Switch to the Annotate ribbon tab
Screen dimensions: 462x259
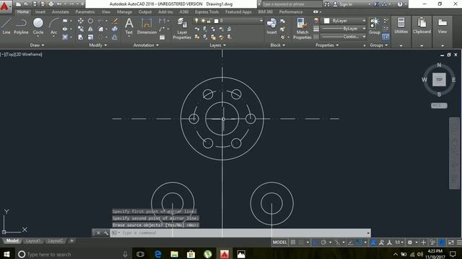click(60, 12)
